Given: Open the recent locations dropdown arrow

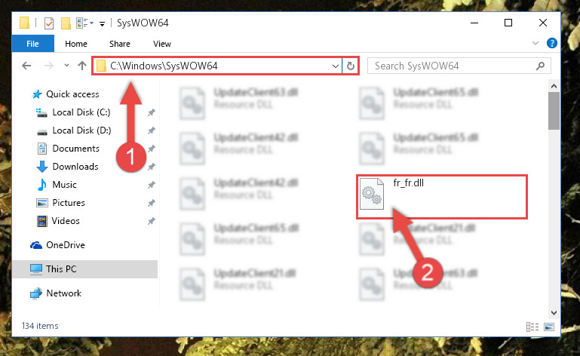Looking at the screenshot, I should pyautogui.click(x=66, y=66).
